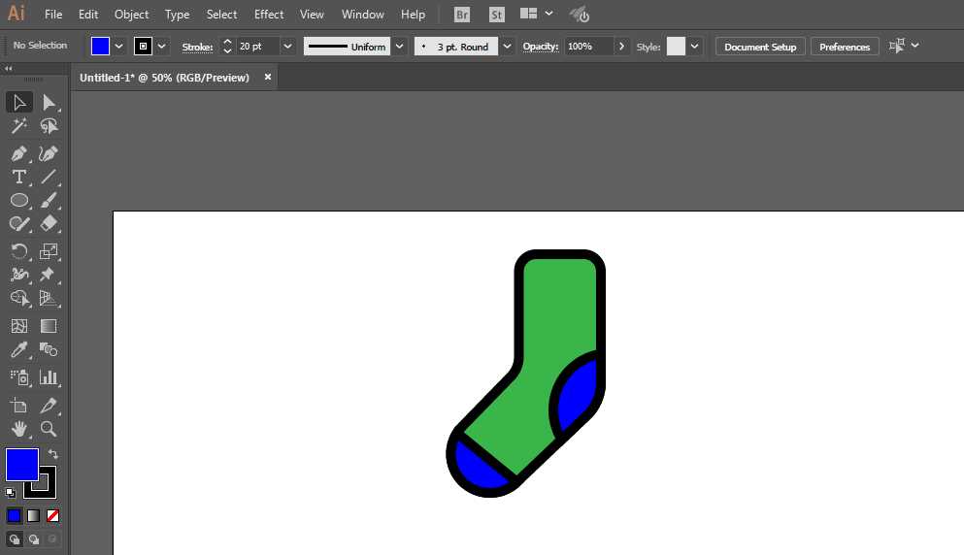
Task: Activate the Magic Wand tool
Action: 18,126
